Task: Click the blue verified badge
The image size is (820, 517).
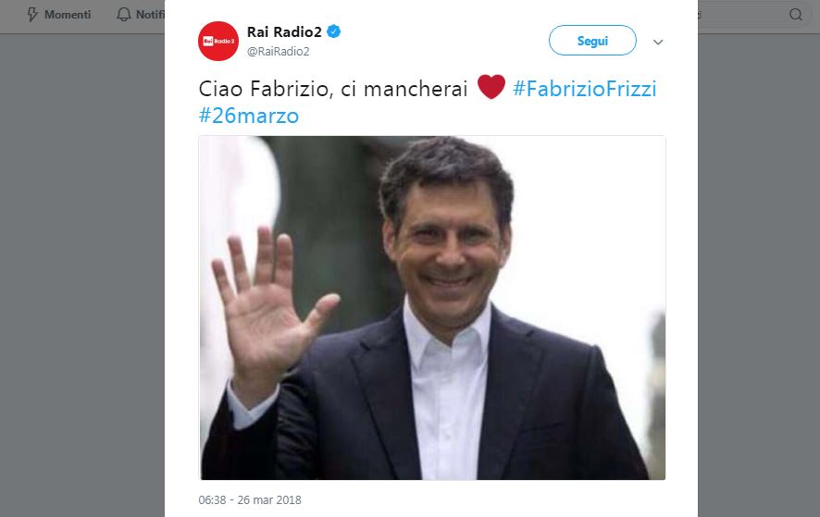Action: (x=334, y=31)
